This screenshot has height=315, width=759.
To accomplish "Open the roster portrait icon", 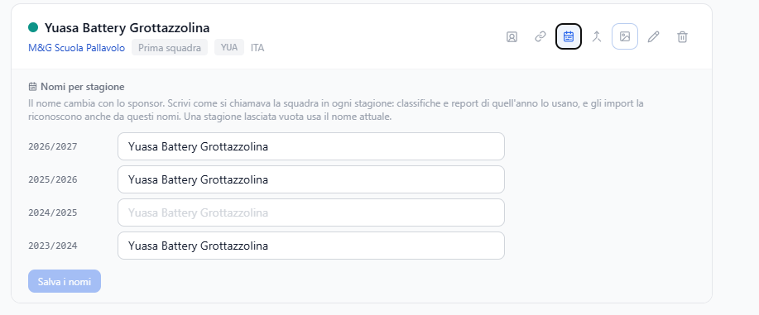I will (x=512, y=36).
